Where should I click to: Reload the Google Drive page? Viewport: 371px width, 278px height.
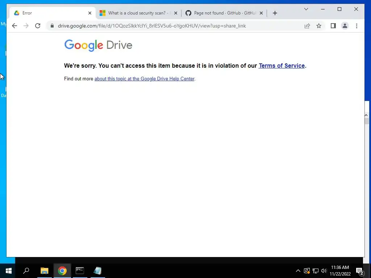point(38,26)
